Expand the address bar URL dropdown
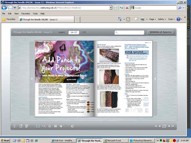Image resolution: width=191 pixels, height=143 pixels. point(111,8)
